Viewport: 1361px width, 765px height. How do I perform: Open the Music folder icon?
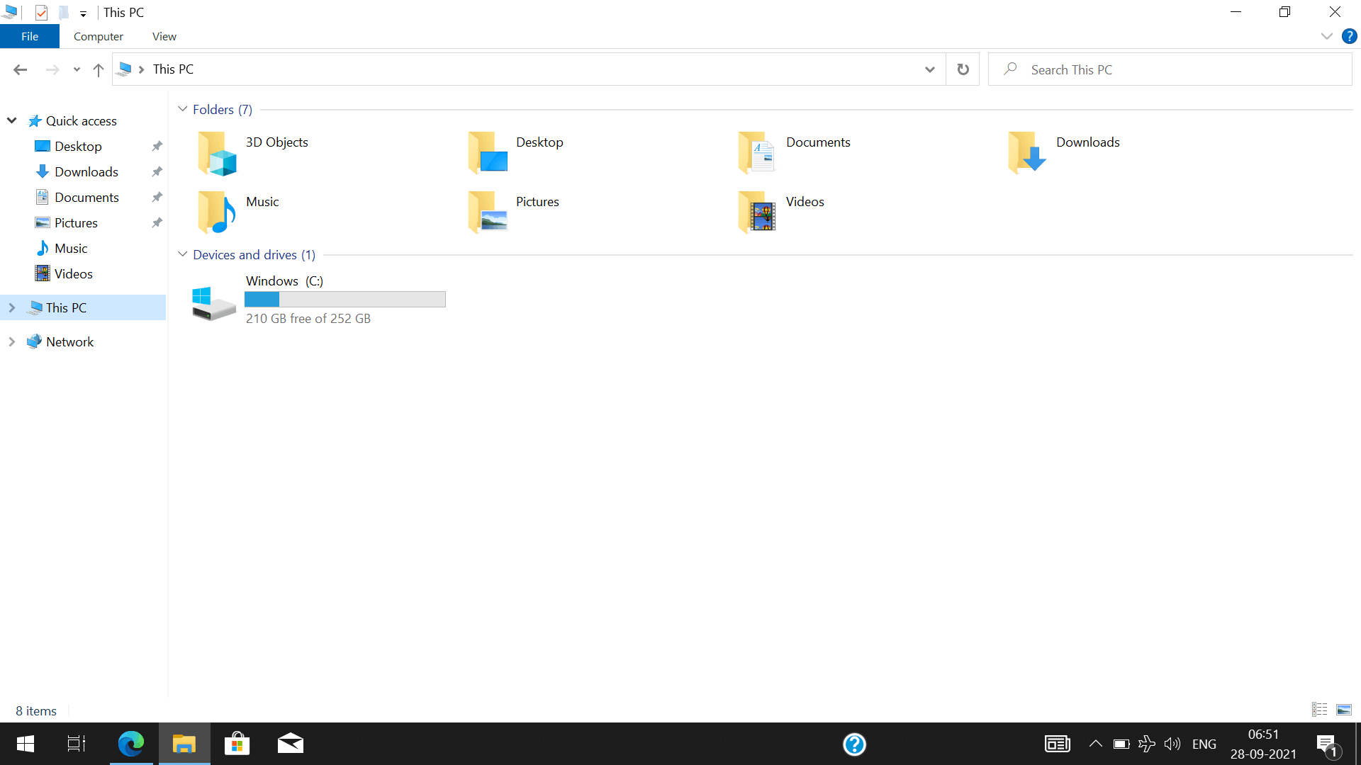tap(216, 212)
